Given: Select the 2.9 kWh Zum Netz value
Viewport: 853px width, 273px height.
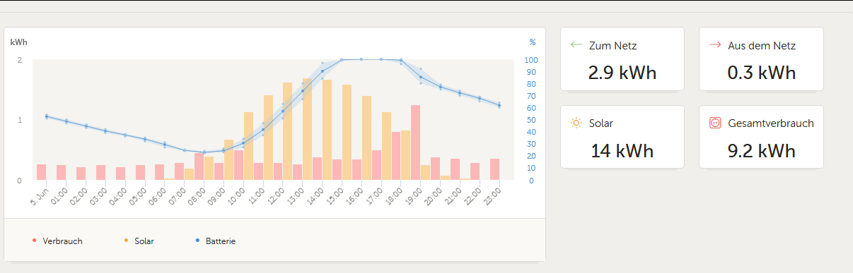Looking at the screenshot, I should point(622,73).
